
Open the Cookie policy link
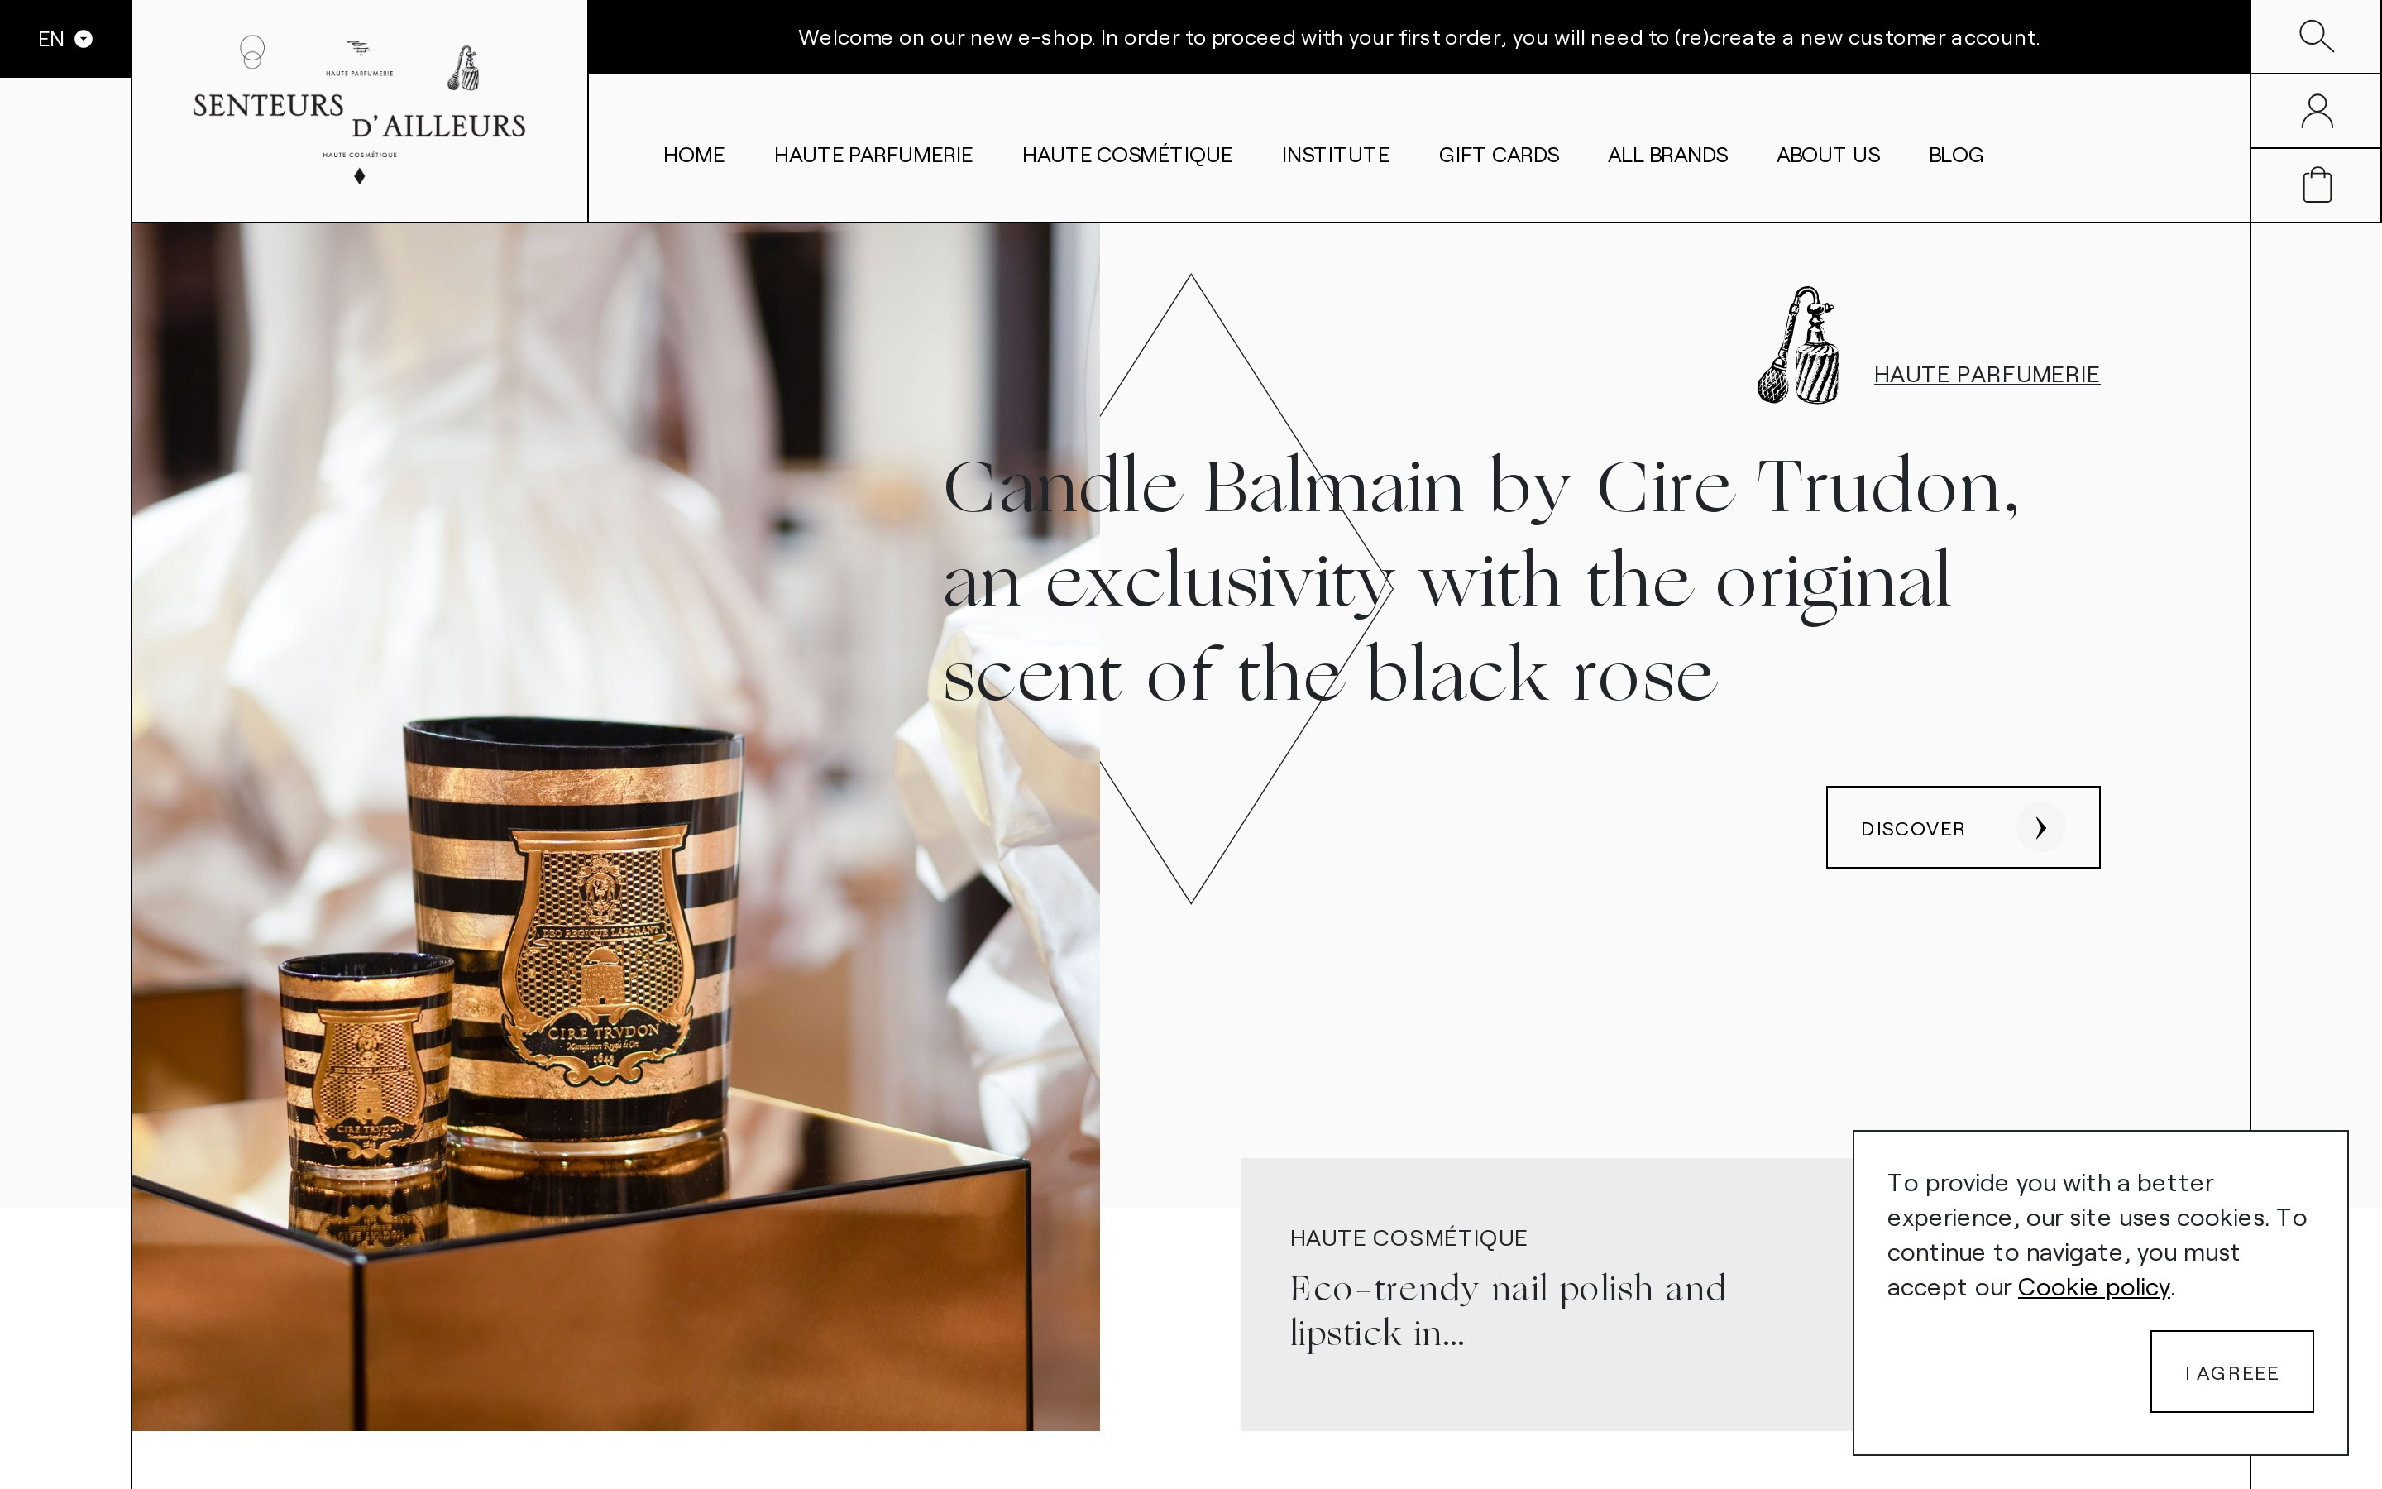2093,1287
